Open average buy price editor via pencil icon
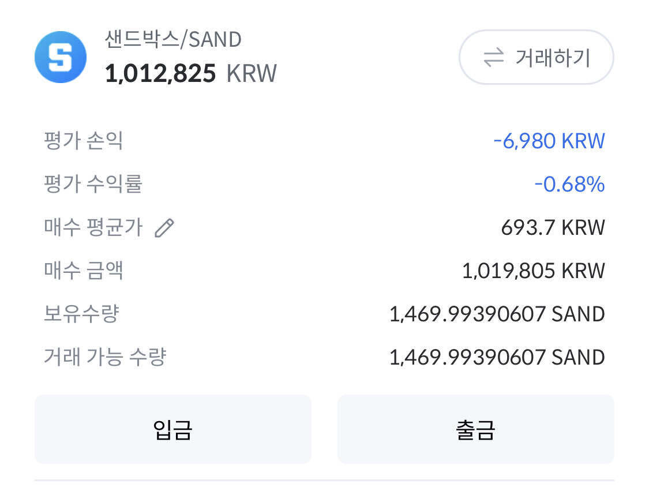The image size is (649, 495). click(164, 227)
